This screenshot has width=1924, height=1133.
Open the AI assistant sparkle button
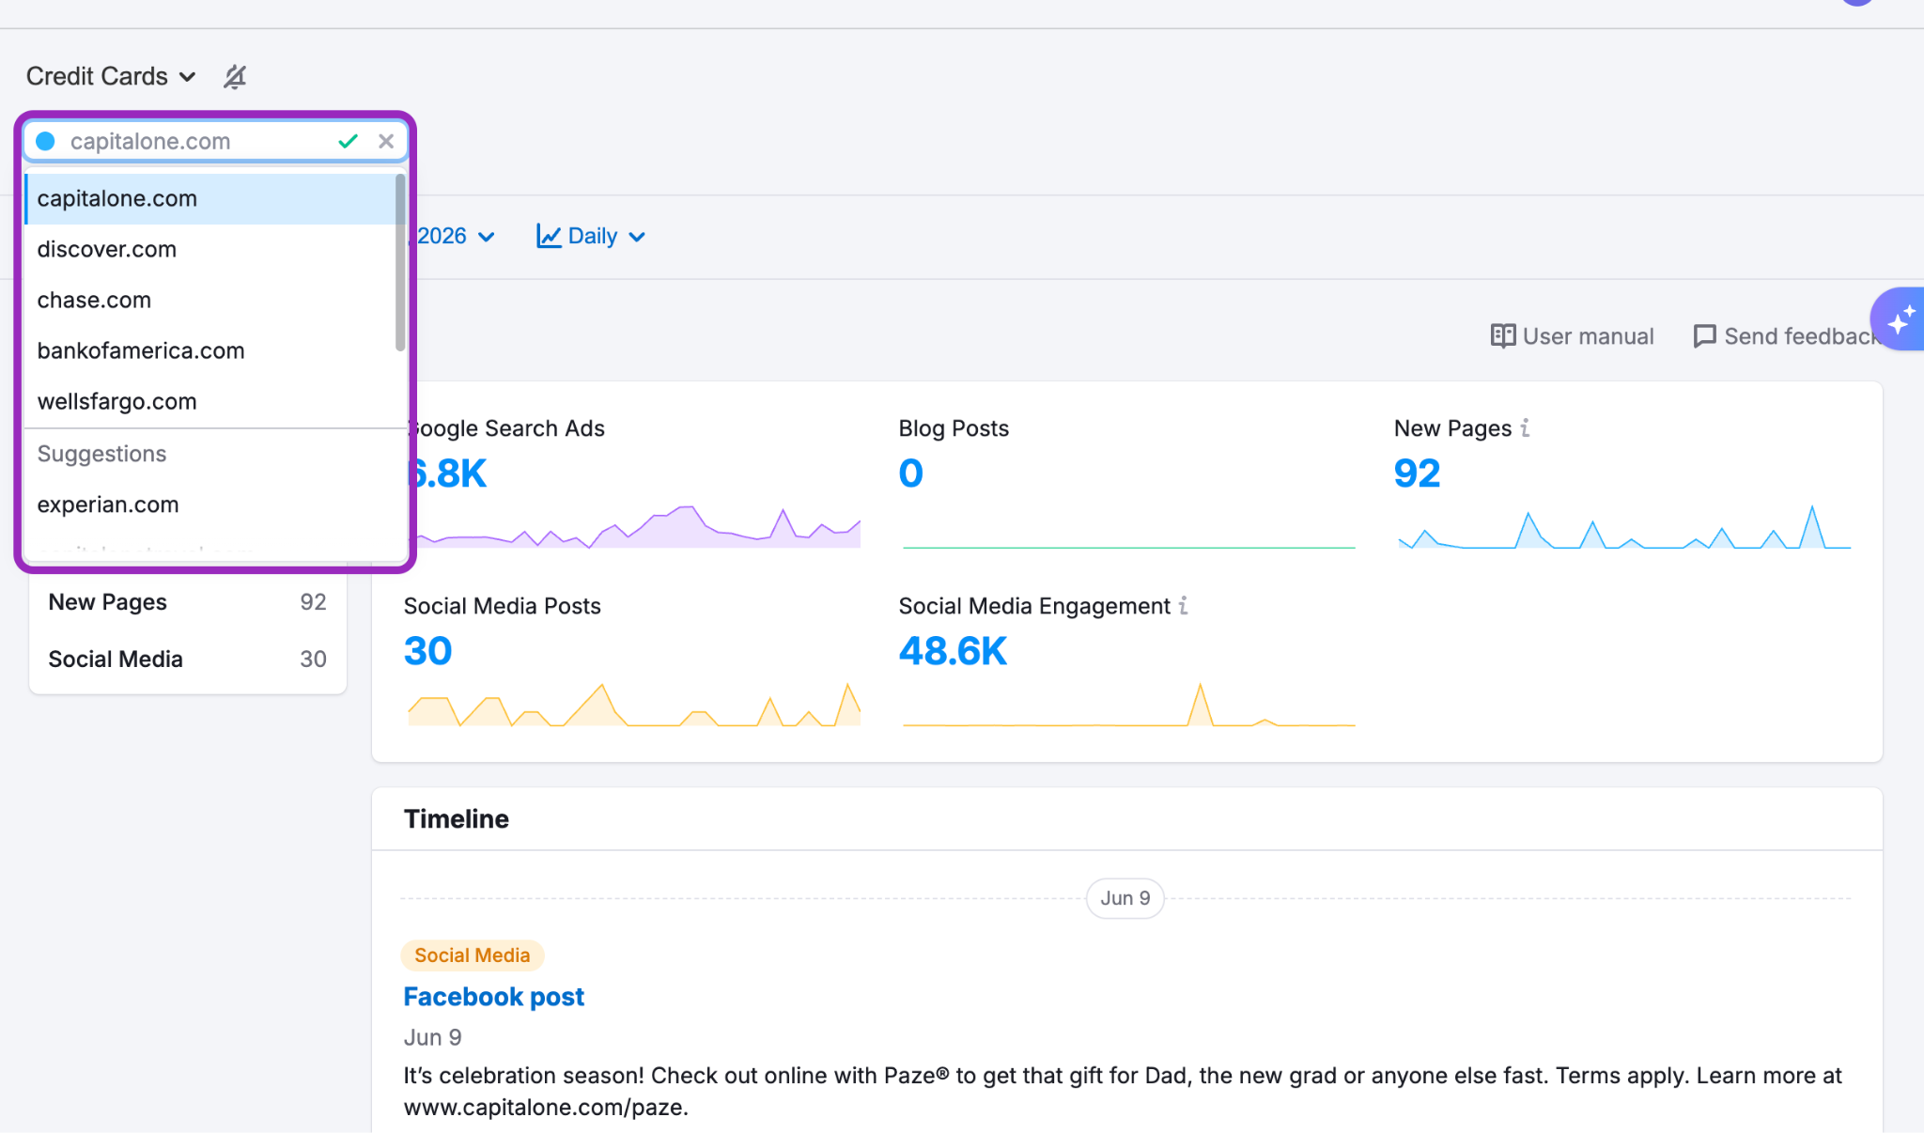[x=1899, y=319]
